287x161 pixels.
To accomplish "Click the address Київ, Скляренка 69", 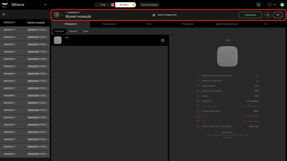I will (167, 15).
